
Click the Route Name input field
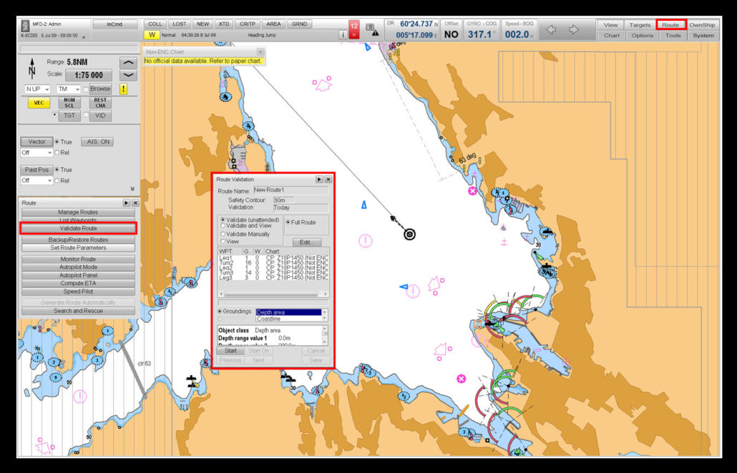pos(291,191)
